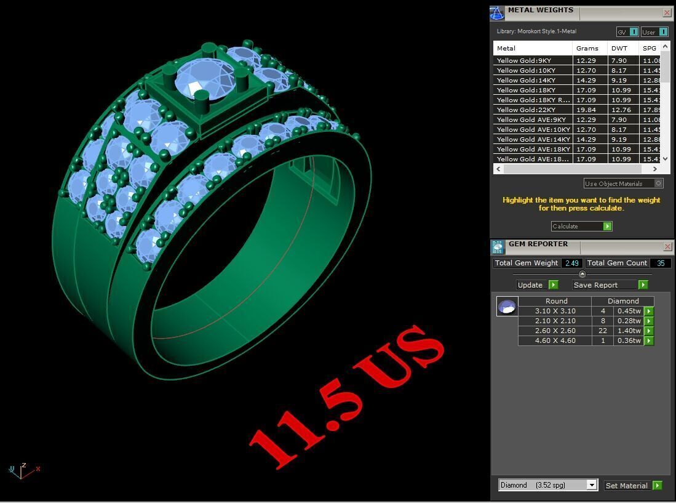The image size is (676, 503).
Task: Select the Yellow Gold AVE:18... row
Action: 576,159
